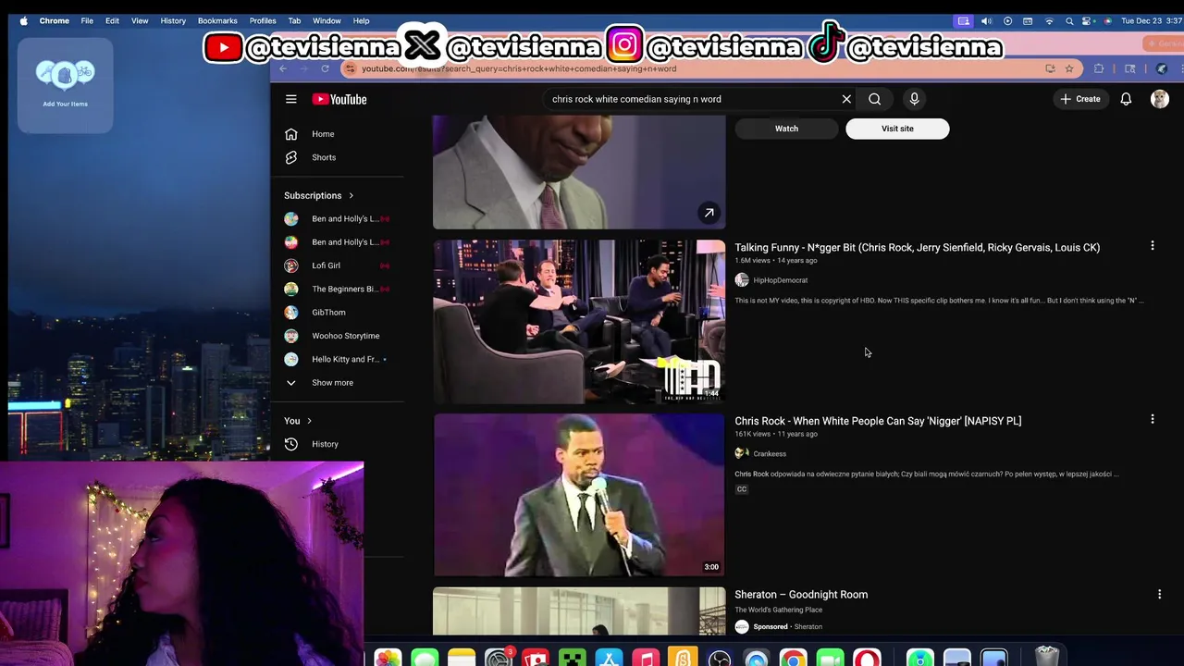Click the Chrome address bar URL

tap(518, 68)
